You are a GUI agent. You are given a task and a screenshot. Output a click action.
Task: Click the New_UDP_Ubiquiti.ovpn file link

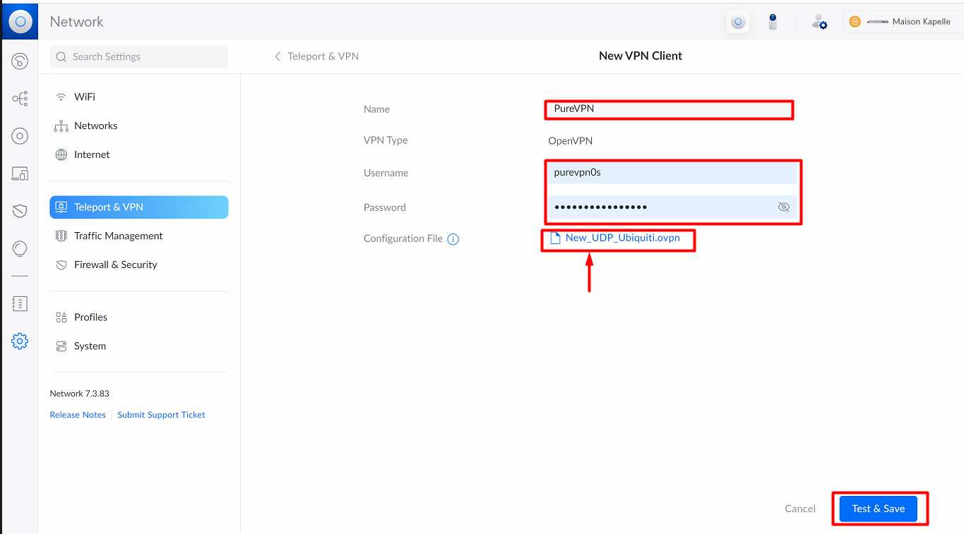(x=623, y=238)
